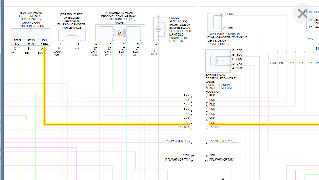Click the EVAP canister vent valve symbol
The height and width of the screenshot is (180, 319).
[x=214, y=22]
